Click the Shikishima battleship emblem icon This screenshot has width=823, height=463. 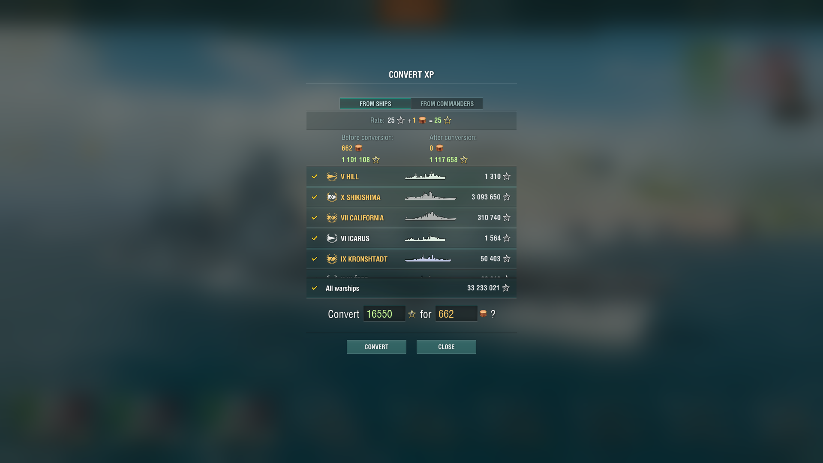[332, 197]
